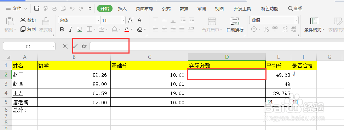Open the 开发工具 ribbon tab
Image resolution: width=344 pixels, height=130 pixels.
[x=242, y=9]
